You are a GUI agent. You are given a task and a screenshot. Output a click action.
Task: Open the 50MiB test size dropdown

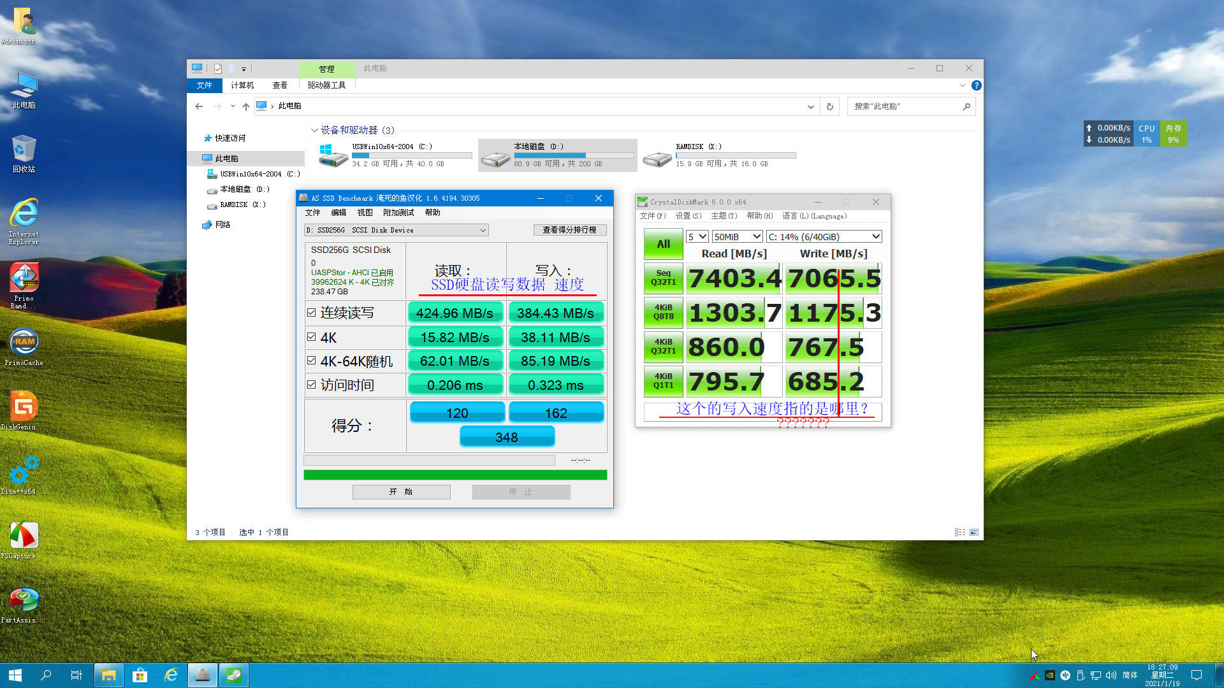pos(737,236)
